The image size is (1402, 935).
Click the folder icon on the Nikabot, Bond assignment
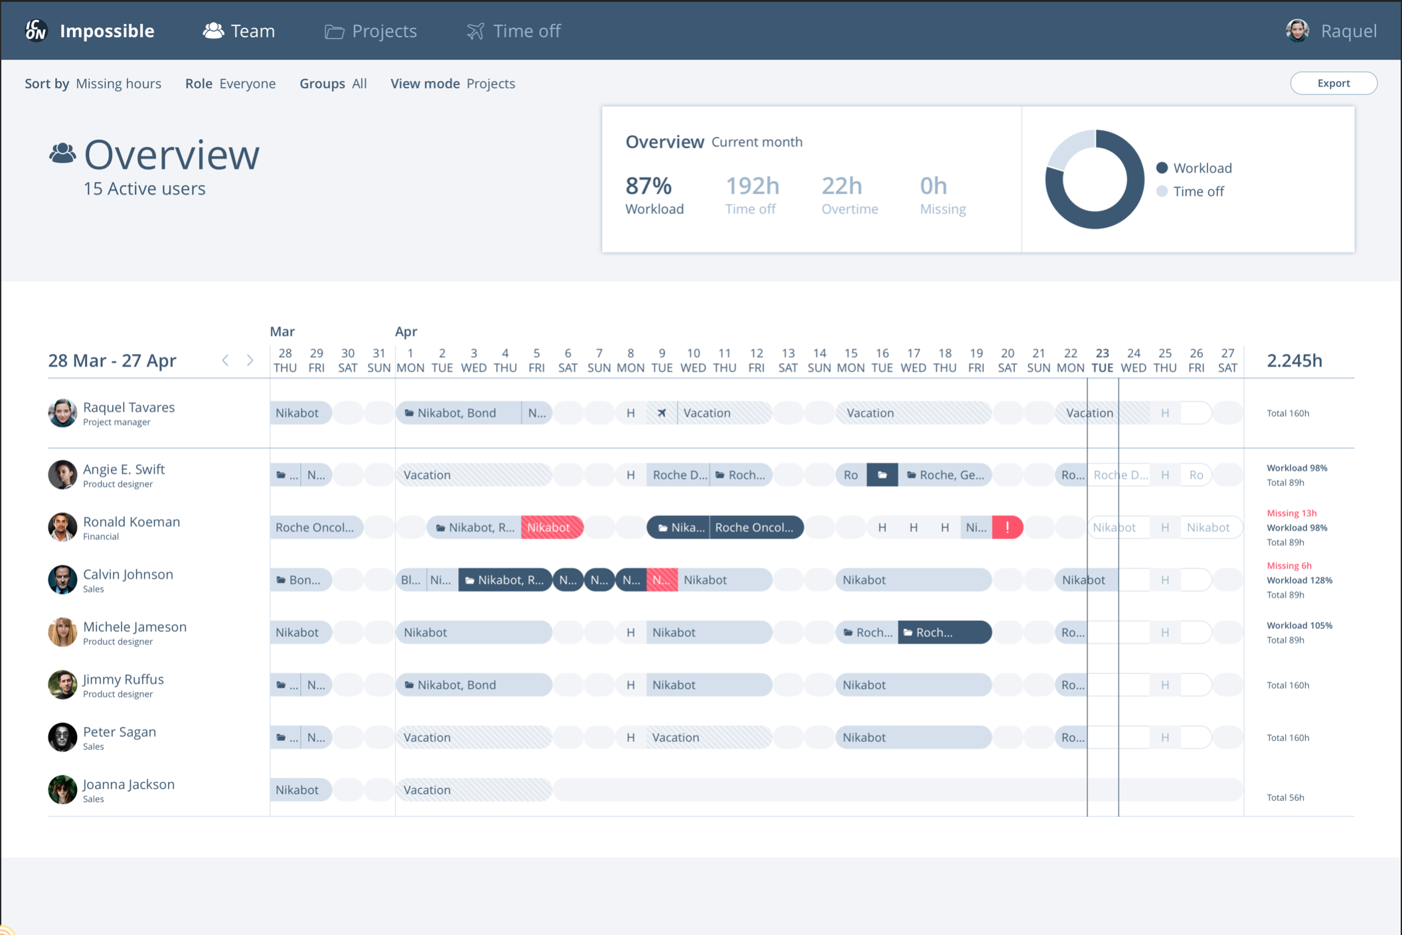pyautogui.click(x=408, y=412)
